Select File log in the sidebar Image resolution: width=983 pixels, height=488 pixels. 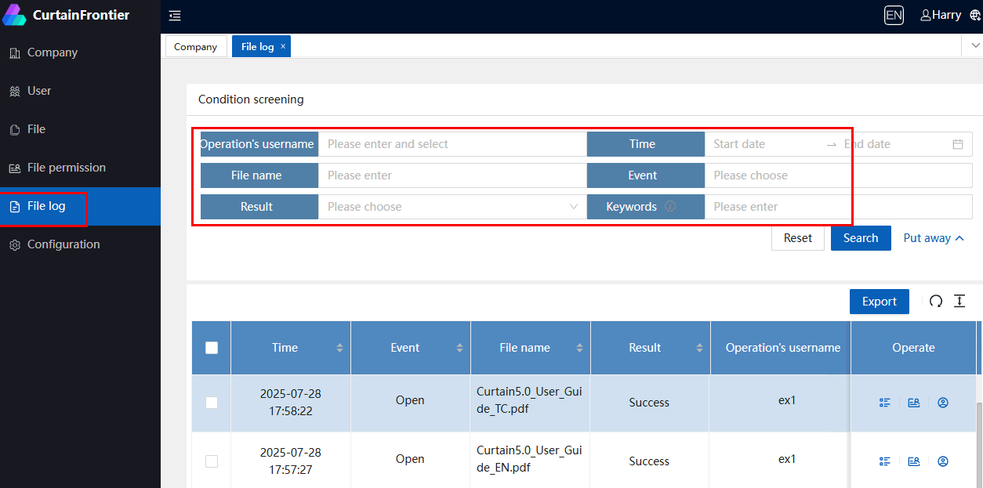tap(80, 206)
